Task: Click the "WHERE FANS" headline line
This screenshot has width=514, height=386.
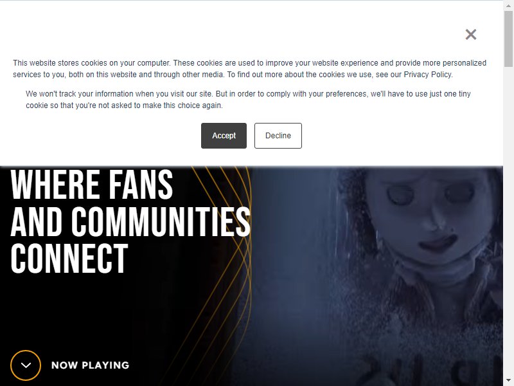Action: coord(92,184)
